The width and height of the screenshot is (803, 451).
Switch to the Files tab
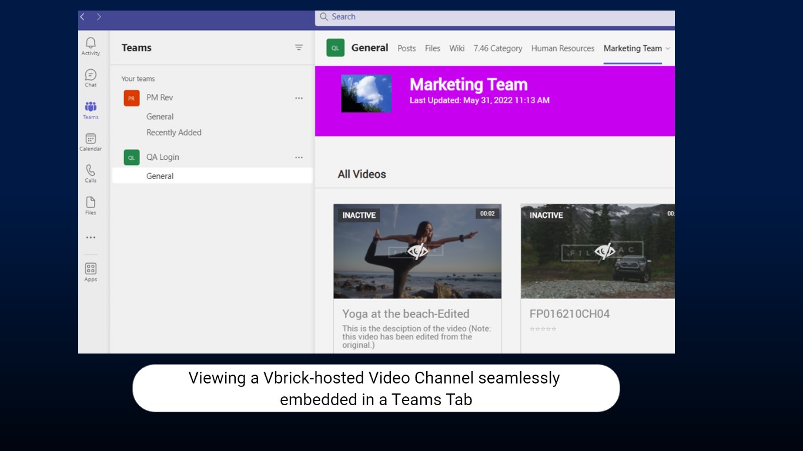[433, 49]
